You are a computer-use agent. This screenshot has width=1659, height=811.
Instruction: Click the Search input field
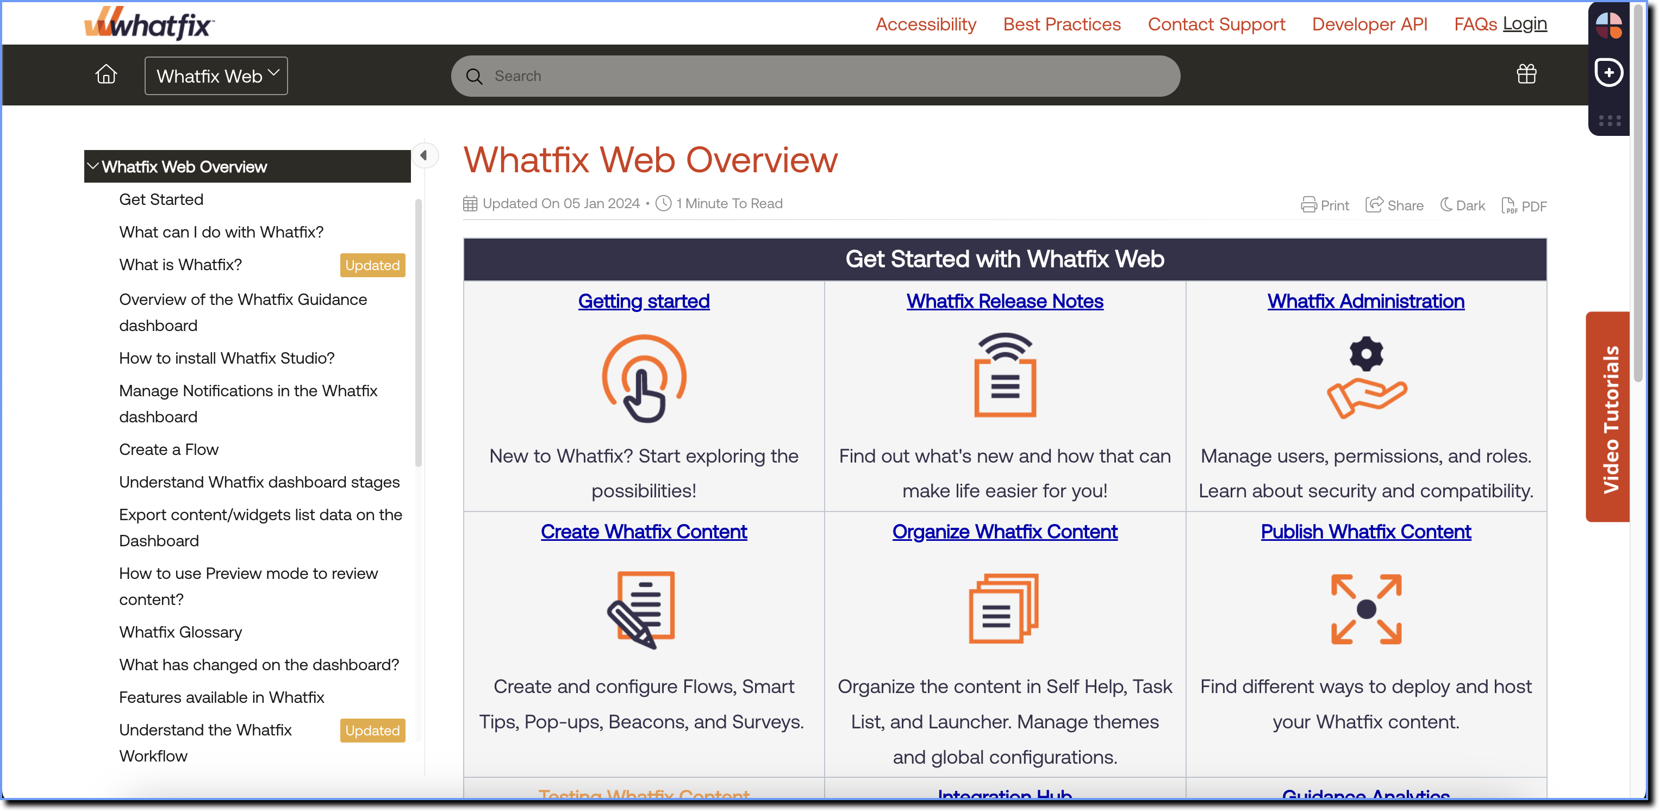pos(815,76)
